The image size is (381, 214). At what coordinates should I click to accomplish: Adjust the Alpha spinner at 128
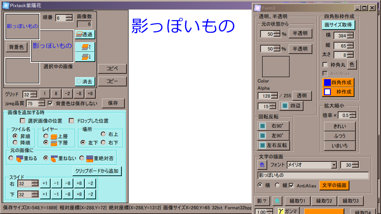pyautogui.click(x=274, y=96)
